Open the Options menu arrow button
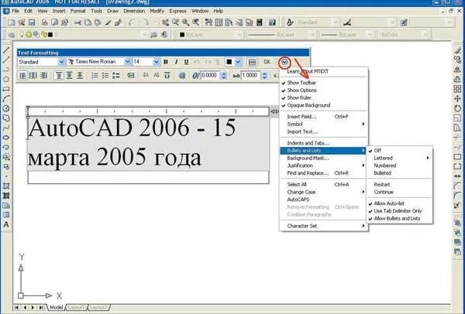 coord(284,62)
